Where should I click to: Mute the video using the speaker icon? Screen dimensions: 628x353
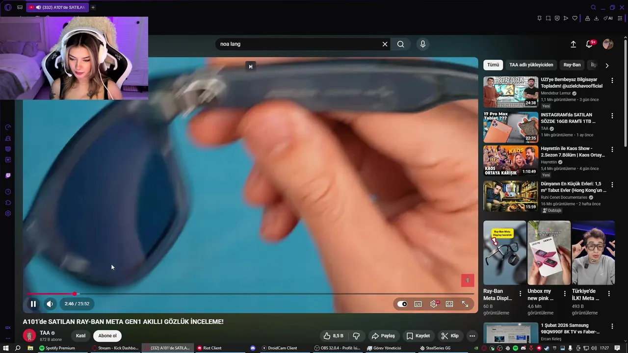pos(50,304)
